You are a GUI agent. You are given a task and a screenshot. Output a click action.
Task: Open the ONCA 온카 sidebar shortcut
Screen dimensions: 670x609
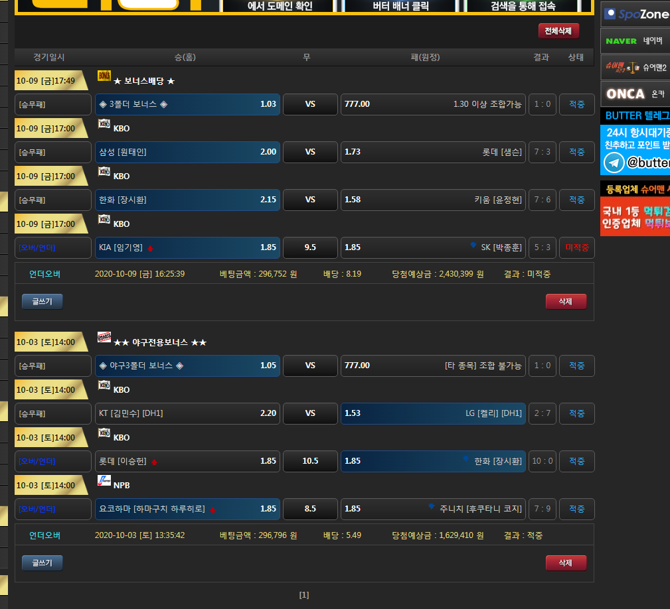click(x=635, y=94)
